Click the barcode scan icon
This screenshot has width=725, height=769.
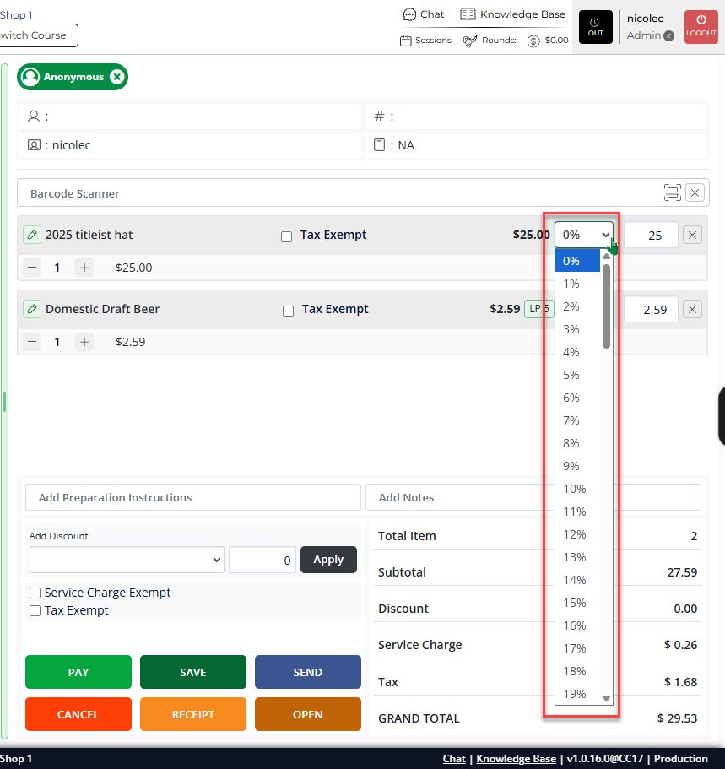tap(672, 192)
